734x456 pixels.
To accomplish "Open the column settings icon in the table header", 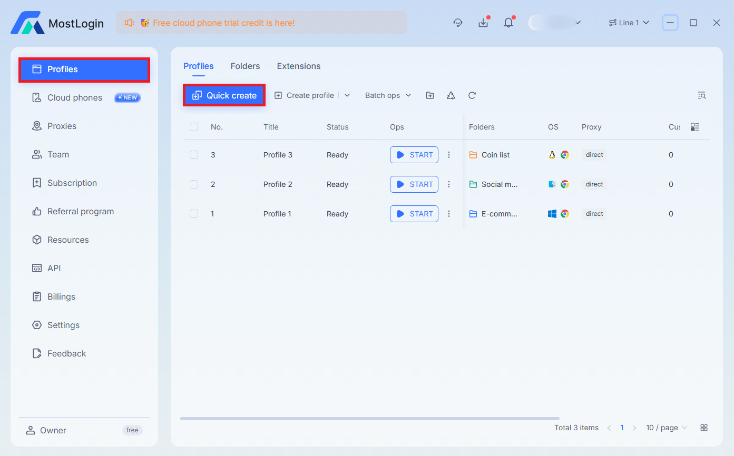I will coord(694,127).
